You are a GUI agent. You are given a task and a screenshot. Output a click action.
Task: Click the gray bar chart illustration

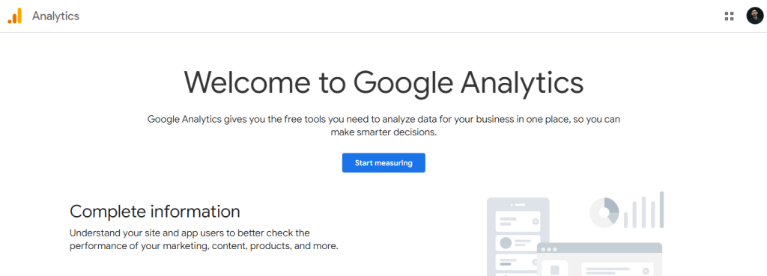pos(643,210)
